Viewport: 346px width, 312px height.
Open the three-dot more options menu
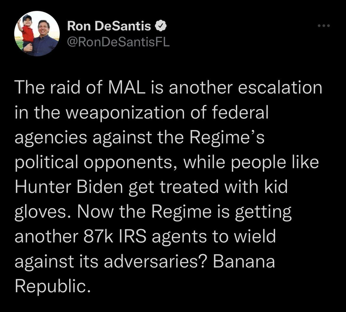[324, 25]
